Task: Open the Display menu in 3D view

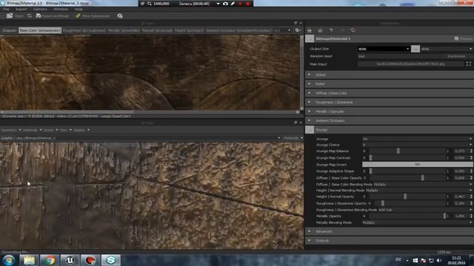Action: [81, 130]
